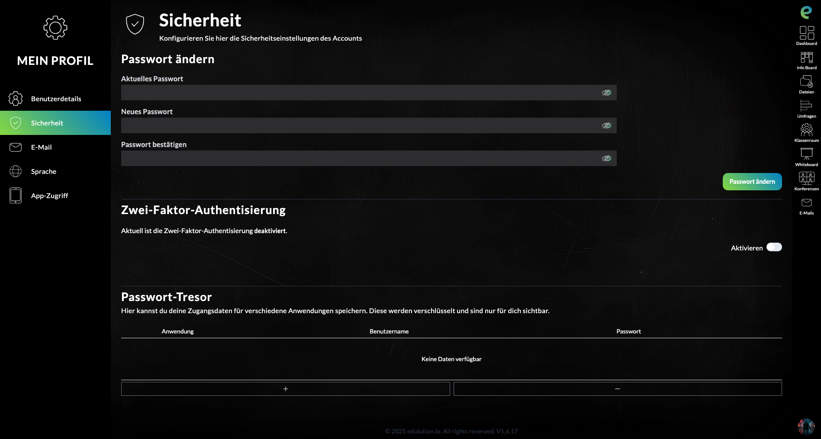Add a new Passwort-Tresor entry with plus button
821x439 pixels.
click(285, 388)
